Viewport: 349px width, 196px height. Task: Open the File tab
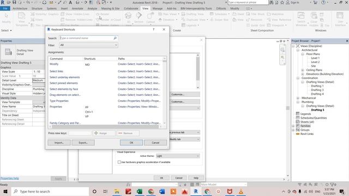click(x=5, y=9)
